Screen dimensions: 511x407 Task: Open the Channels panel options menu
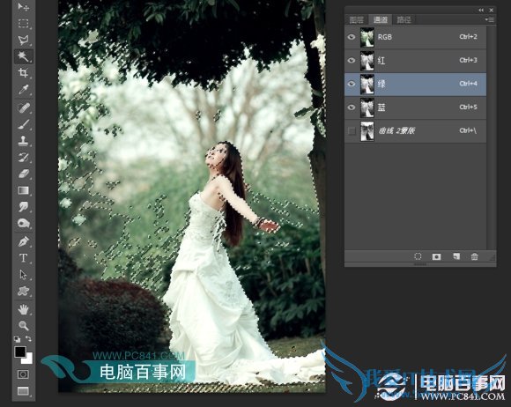(490, 20)
